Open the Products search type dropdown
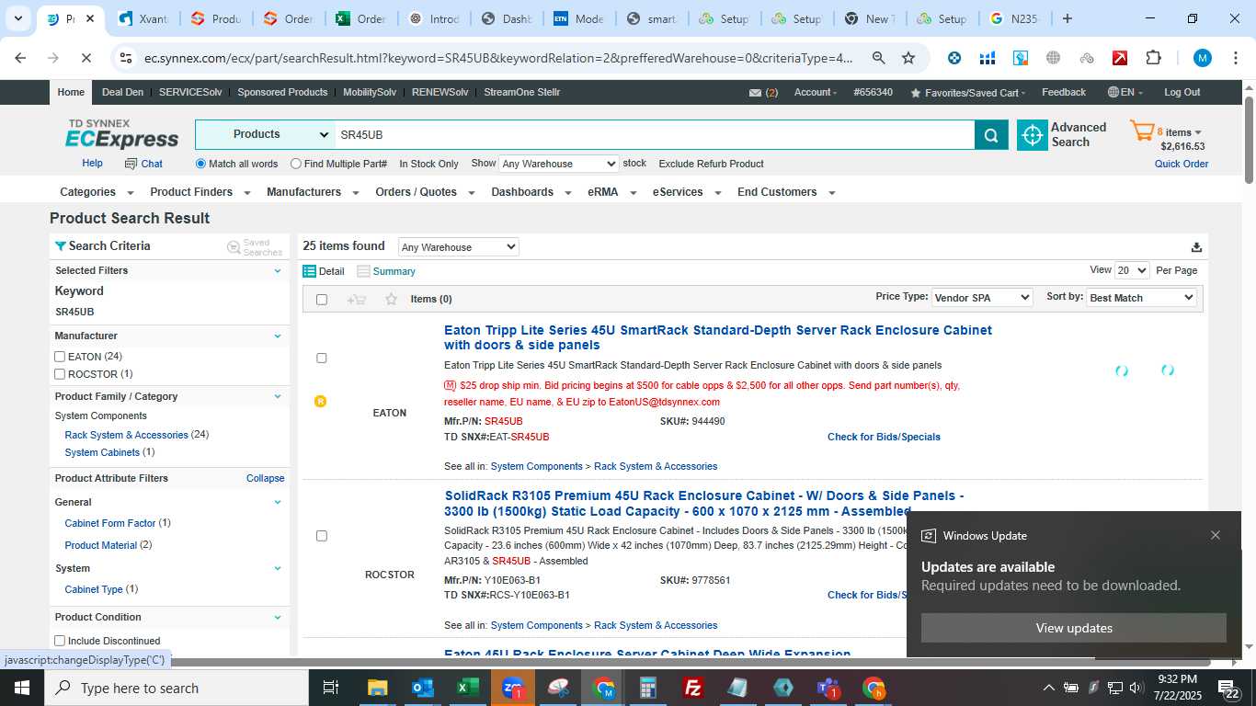 click(x=265, y=134)
